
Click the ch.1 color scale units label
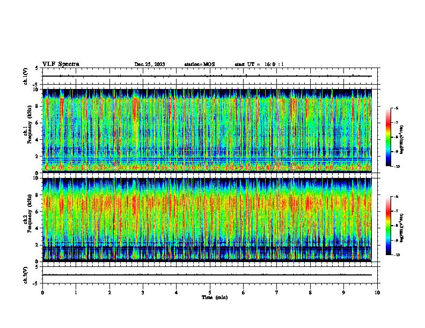tap(402, 139)
